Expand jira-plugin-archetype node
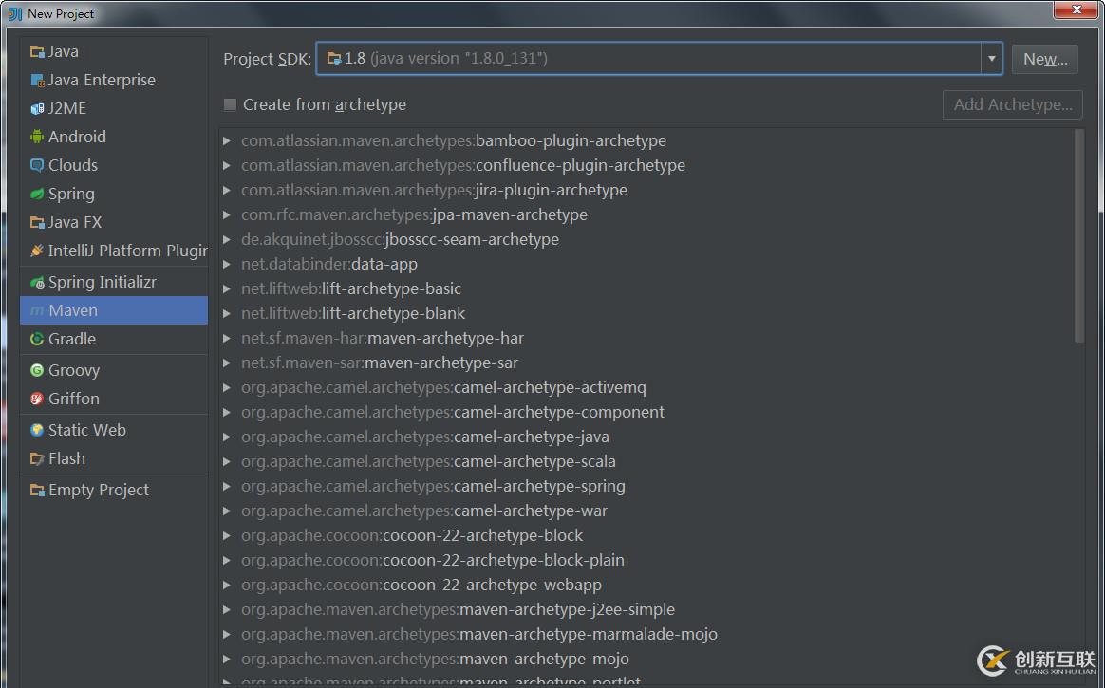Image resolution: width=1105 pixels, height=688 pixels. (x=226, y=190)
